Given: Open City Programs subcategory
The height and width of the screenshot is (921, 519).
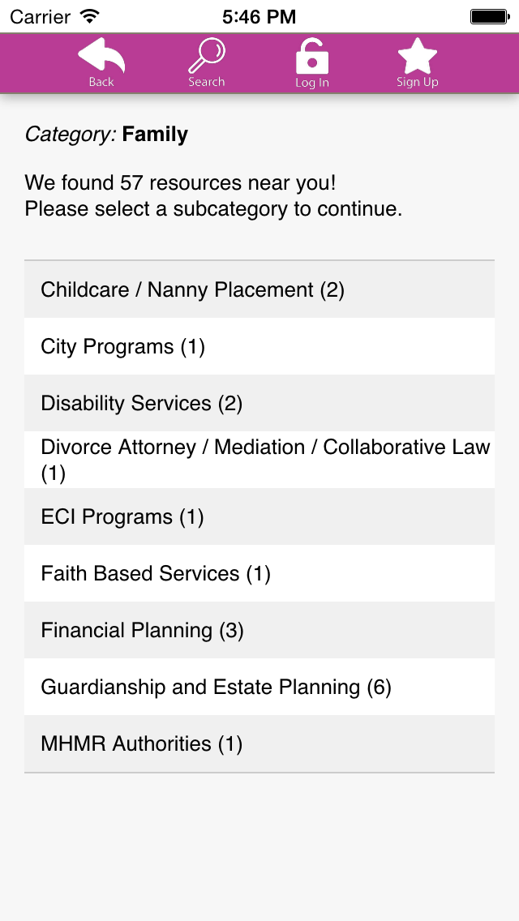Looking at the screenshot, I should pyautogui.click(x=259, y=346).
